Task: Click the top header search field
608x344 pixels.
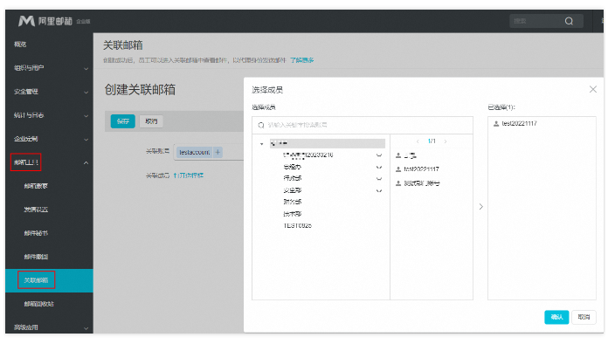Action: coord(546,21)
